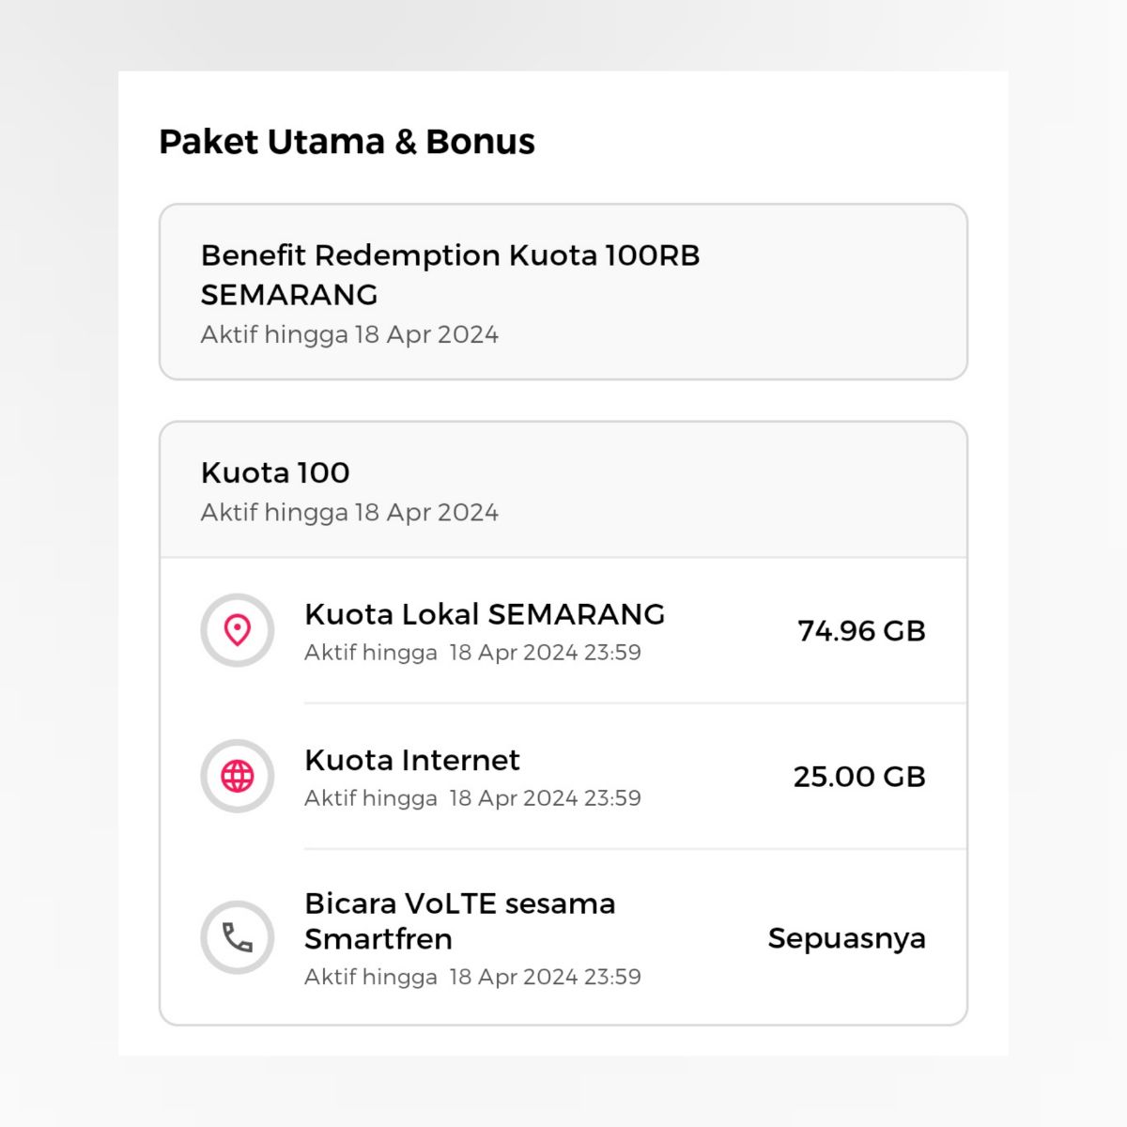Select the Kuota 100 header
Viewport: 1127px width, 1127px height.
click(563, 490)
